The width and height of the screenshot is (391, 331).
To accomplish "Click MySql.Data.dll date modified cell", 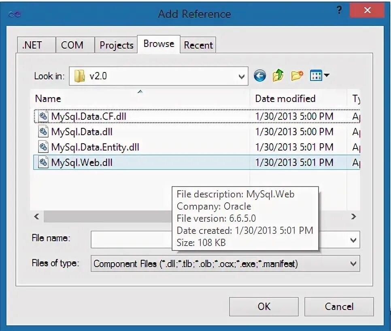I will (x=294, y=132).
